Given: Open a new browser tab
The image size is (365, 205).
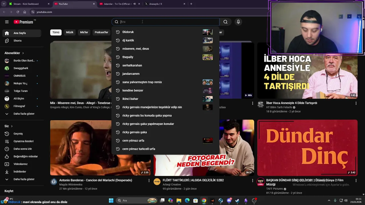Looking at the screenshot, I should click(x=191, y=4).
